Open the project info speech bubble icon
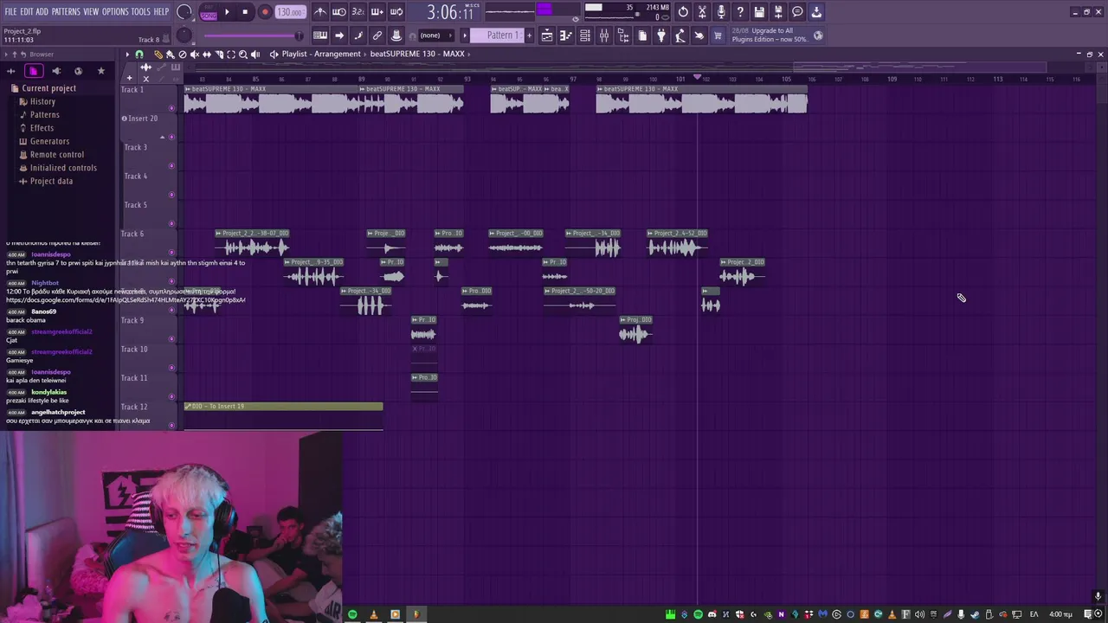Image resolution: width=1108 pixels, height=623 pixels. coord(797,12)
